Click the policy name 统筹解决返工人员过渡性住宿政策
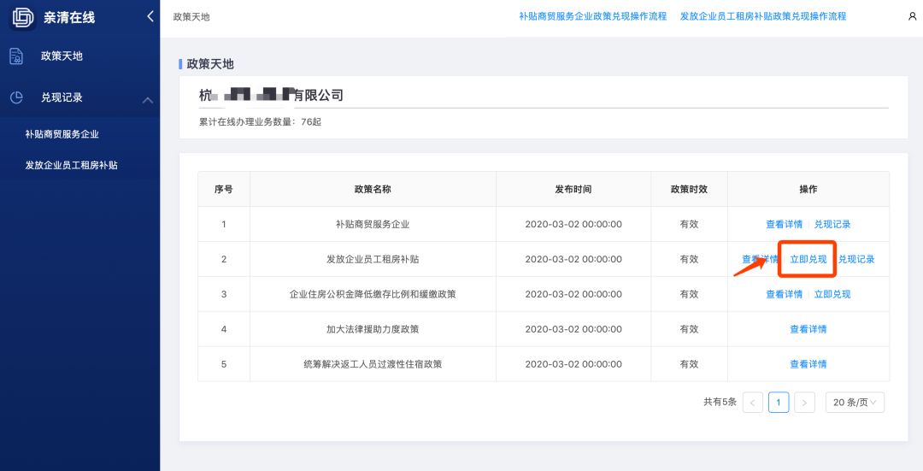 click(373, 364)
